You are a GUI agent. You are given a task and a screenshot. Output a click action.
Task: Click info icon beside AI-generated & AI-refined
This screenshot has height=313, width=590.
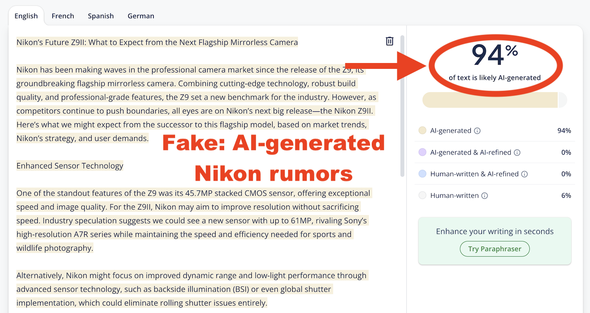click(x=517, y=152)
